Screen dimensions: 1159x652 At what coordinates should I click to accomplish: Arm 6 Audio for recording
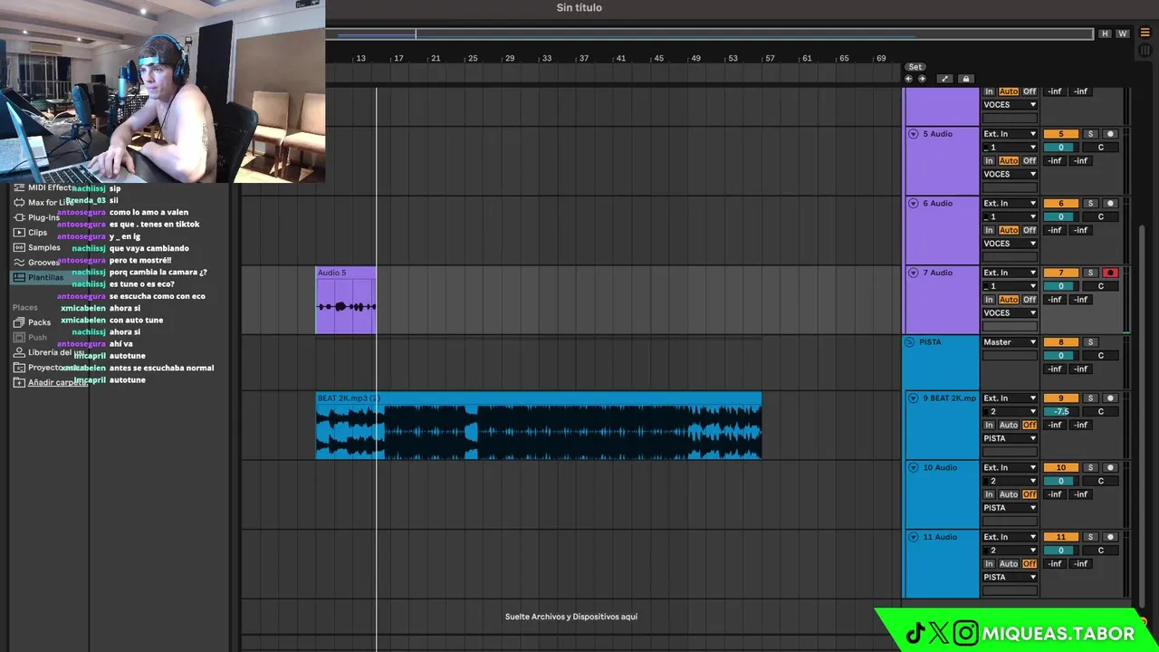point(1110,203)
